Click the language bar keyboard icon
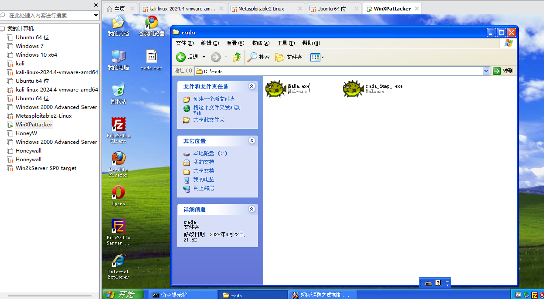The width and height of the screenshot is (544, 299). point(428,283)
